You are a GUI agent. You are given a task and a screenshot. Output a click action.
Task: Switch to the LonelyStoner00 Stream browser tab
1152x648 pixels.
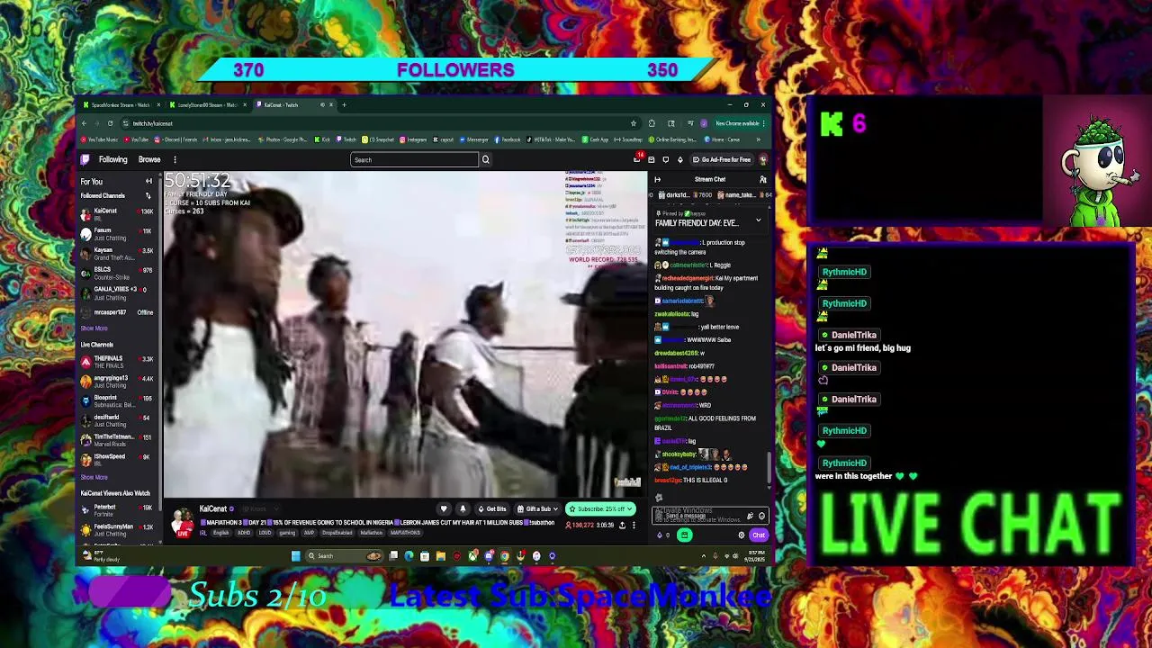pyautogui.click(x=205, y=104)
